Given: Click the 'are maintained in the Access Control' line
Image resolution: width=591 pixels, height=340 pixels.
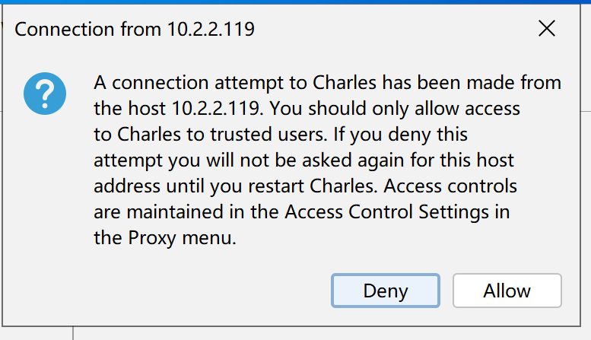Looking at the screenshot, I should 301,212.
